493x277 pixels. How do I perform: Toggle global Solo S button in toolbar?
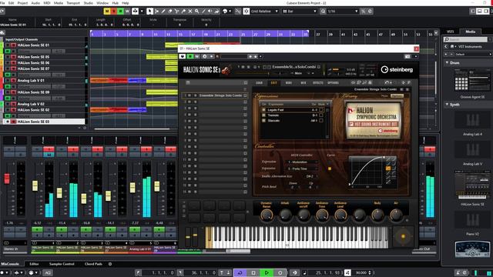click(114, 12)
